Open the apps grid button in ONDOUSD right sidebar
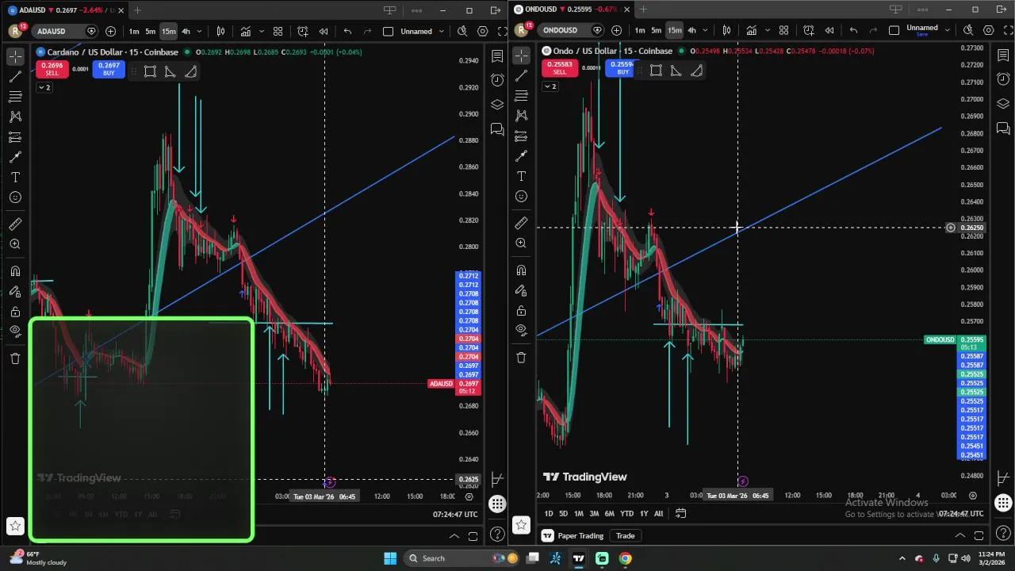The width and height of the screenshot is (1015, 571). (1003, 503)
